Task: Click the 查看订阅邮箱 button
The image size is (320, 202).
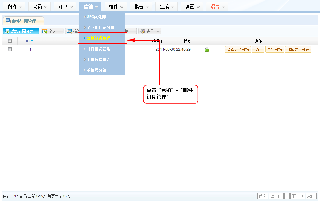Action: coord(238,49)
